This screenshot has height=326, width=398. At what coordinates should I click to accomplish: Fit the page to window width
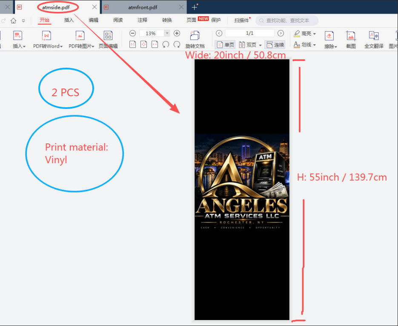pos(155,45)
